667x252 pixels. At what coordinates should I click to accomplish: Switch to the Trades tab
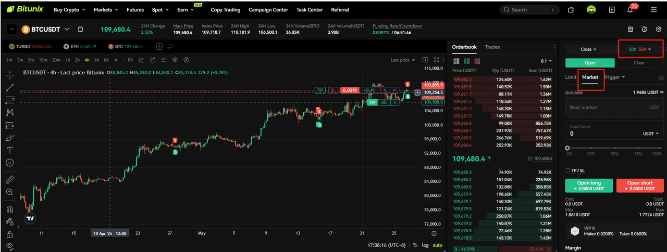492,47
